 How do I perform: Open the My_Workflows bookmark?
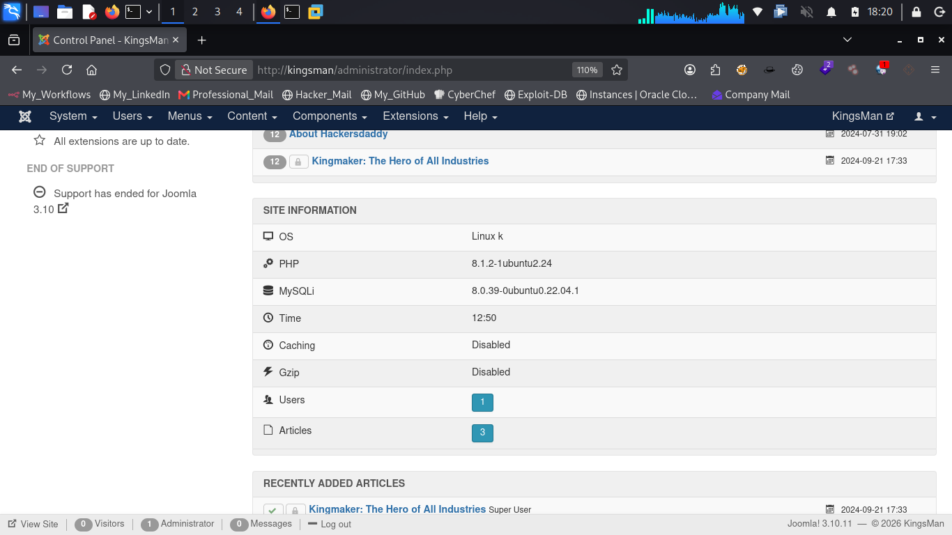49,95
